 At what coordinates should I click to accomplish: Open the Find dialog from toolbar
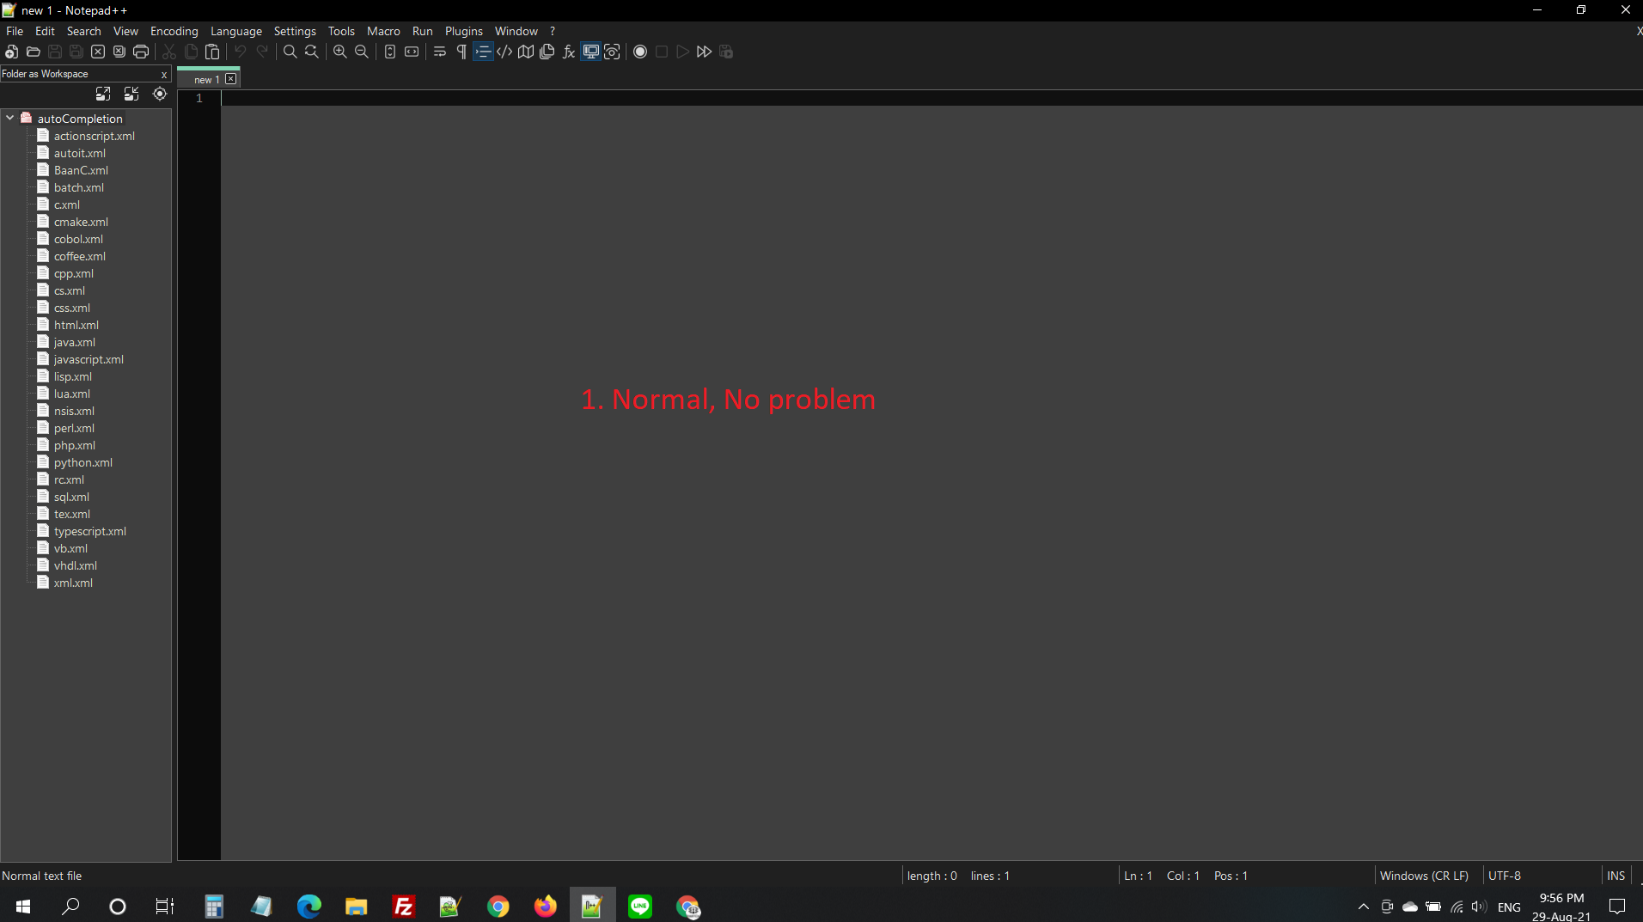[x=290, y=52]
